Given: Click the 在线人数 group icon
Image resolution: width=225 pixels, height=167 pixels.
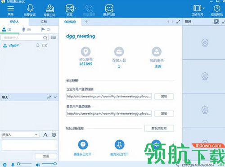Looking at the screenshot, I should (119, 51).
